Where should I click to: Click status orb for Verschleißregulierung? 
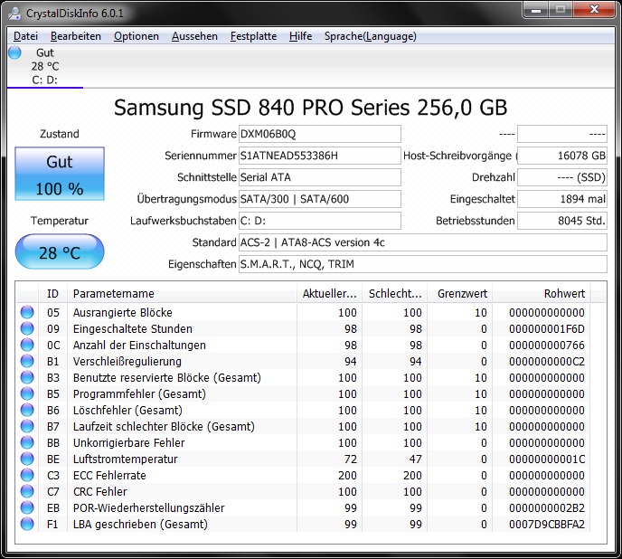pyautogui.click(x=27, y=361)
